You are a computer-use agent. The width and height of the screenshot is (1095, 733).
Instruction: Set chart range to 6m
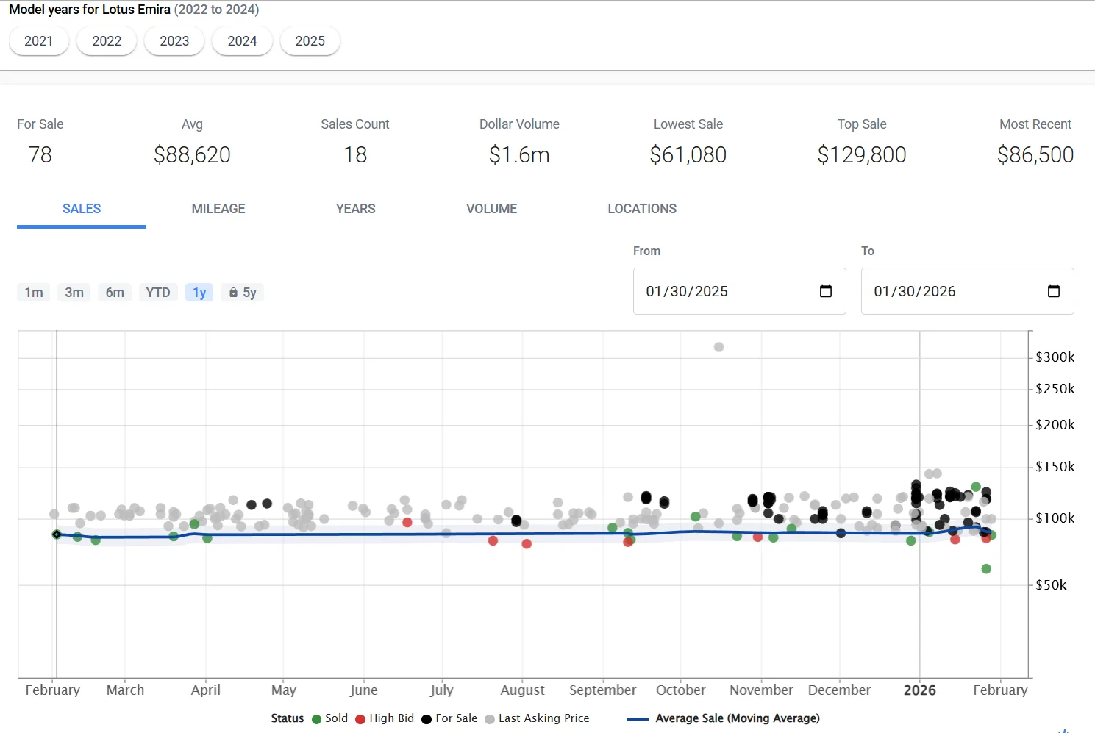(115, 293)
